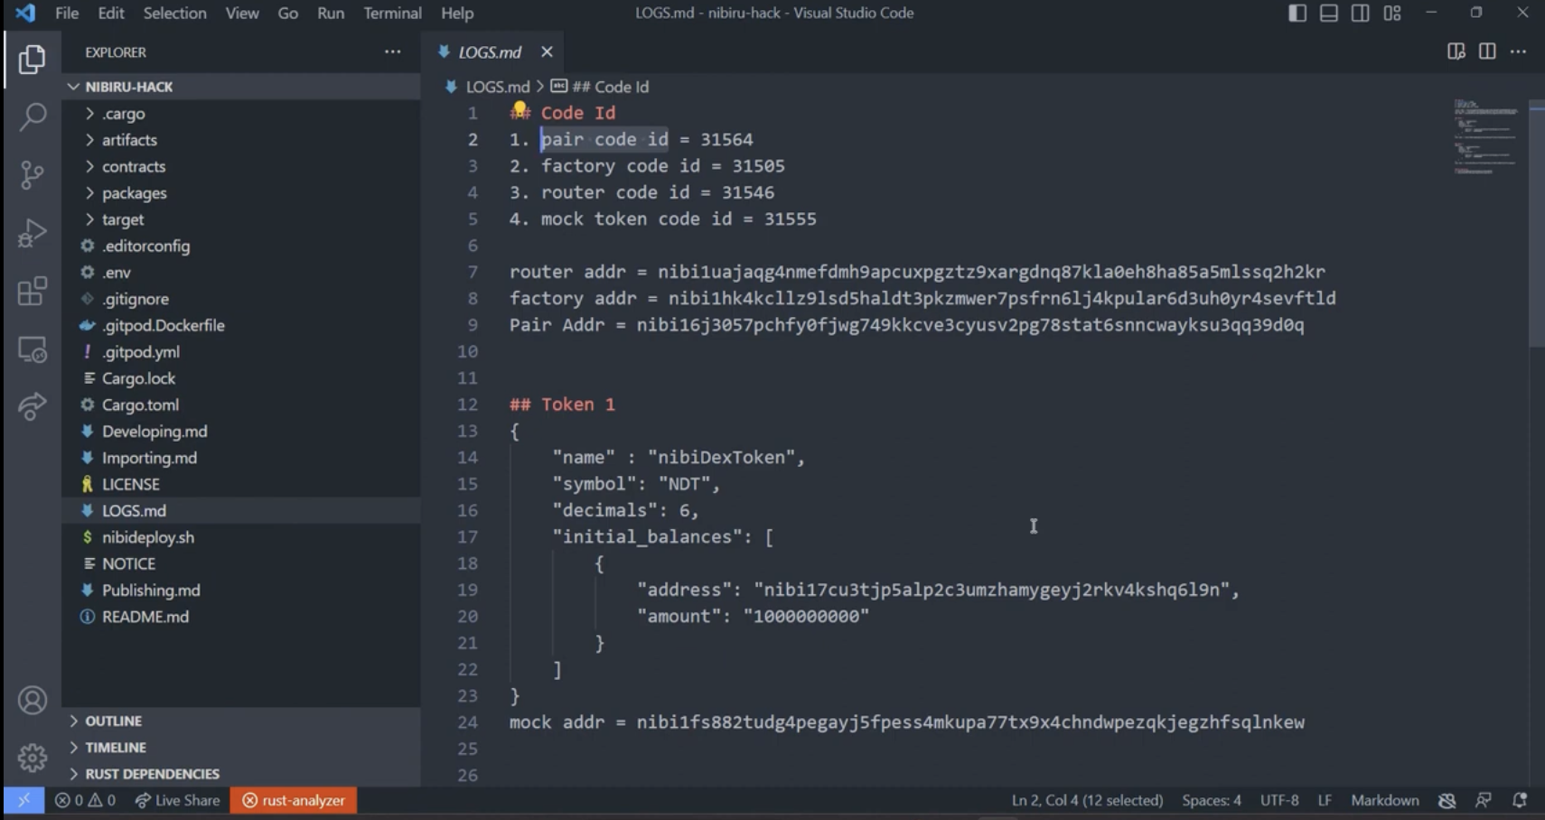Image resolution: width=1545 pixels, height=820 pixels.
Task: Open editor more actions ellipsis
Action: [1519, 51]
